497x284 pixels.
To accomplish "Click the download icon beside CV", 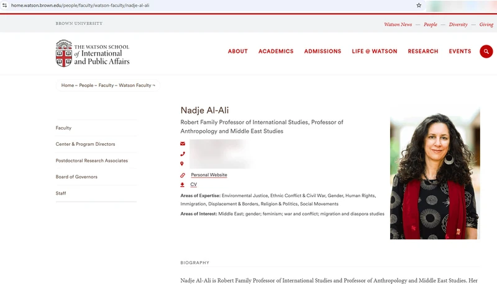I will [182, 185].
